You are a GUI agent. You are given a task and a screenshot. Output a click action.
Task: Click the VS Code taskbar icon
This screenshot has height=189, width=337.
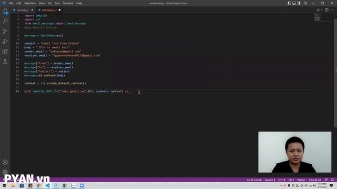point(47,185)
